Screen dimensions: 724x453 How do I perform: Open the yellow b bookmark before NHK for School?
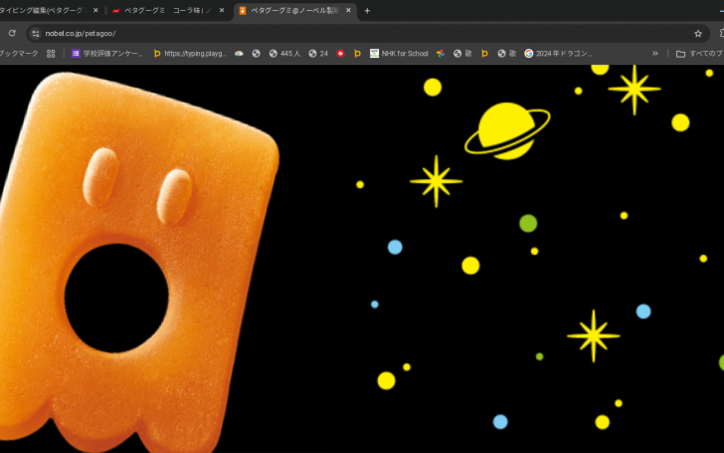[357, 54]
